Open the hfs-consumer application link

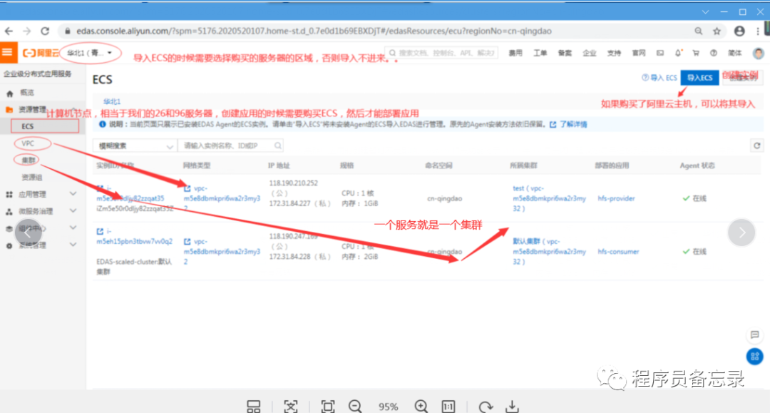pos(618,251)
